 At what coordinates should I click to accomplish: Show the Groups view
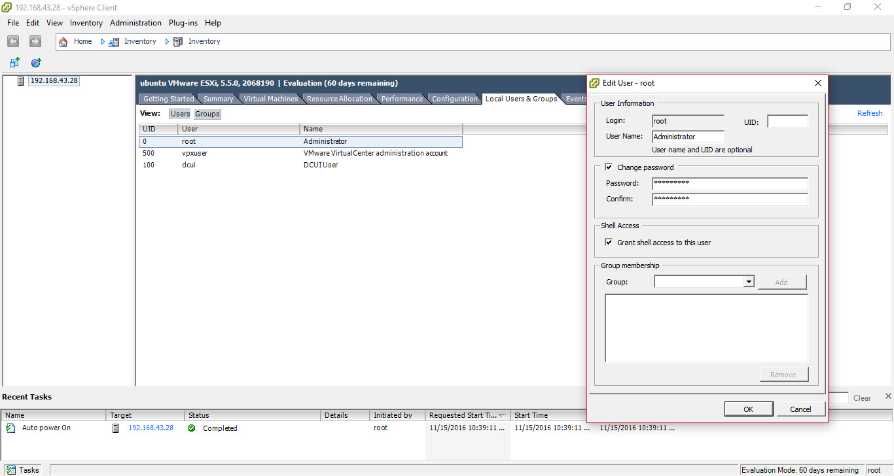click(207, 114)
